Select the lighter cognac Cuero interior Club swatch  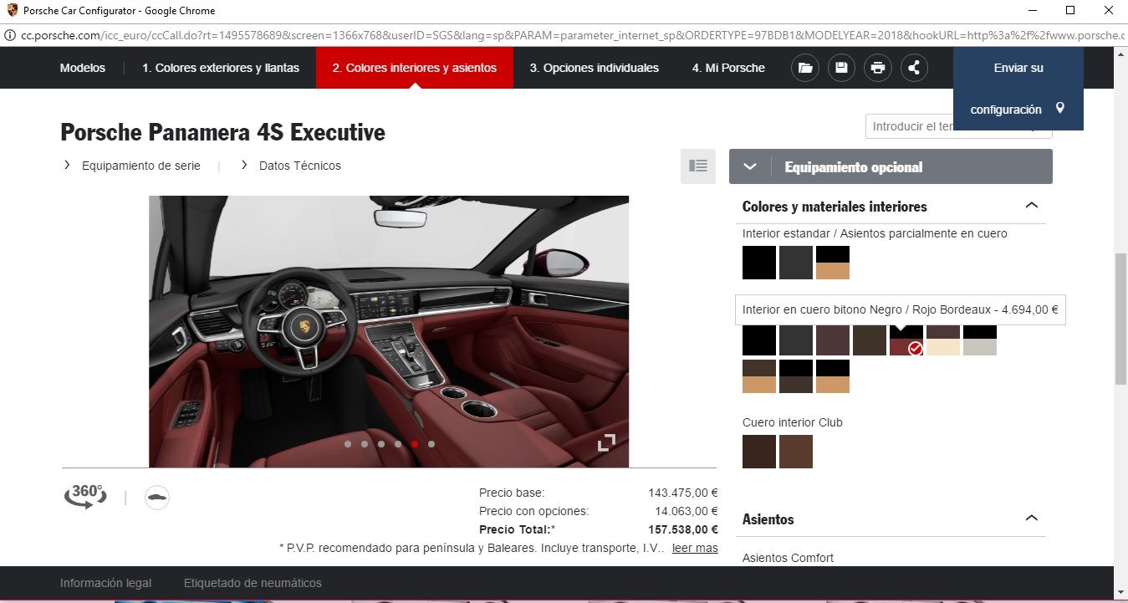[x=796, y=452]
